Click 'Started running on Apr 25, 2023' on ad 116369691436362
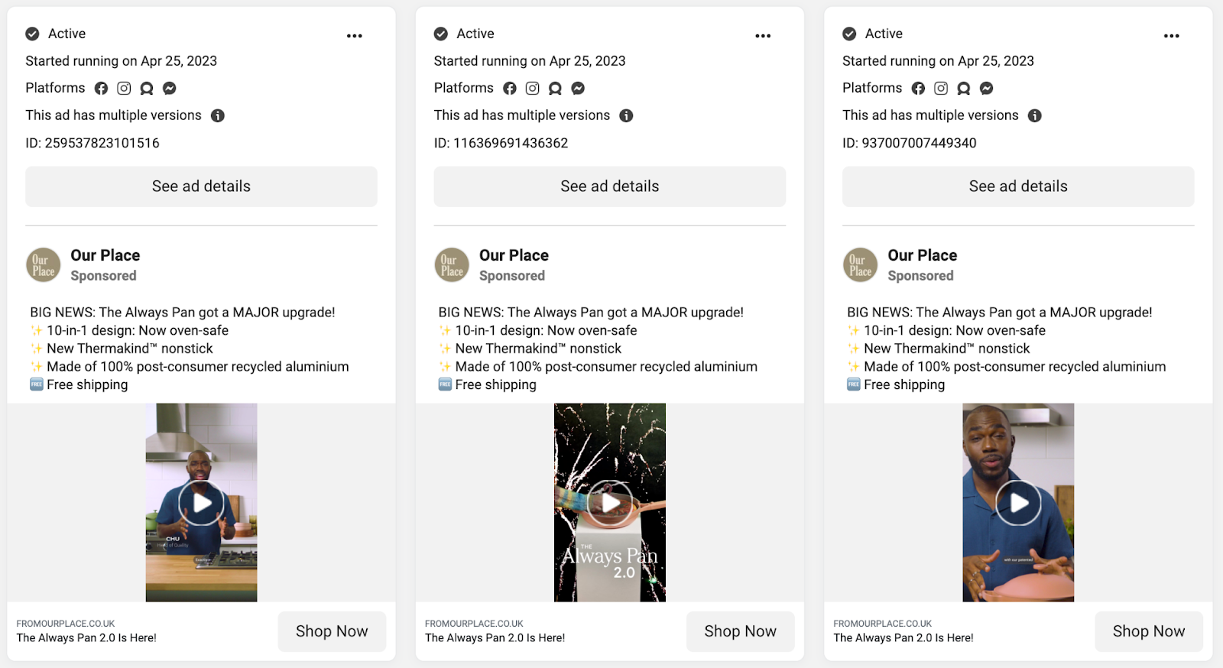 530,61
